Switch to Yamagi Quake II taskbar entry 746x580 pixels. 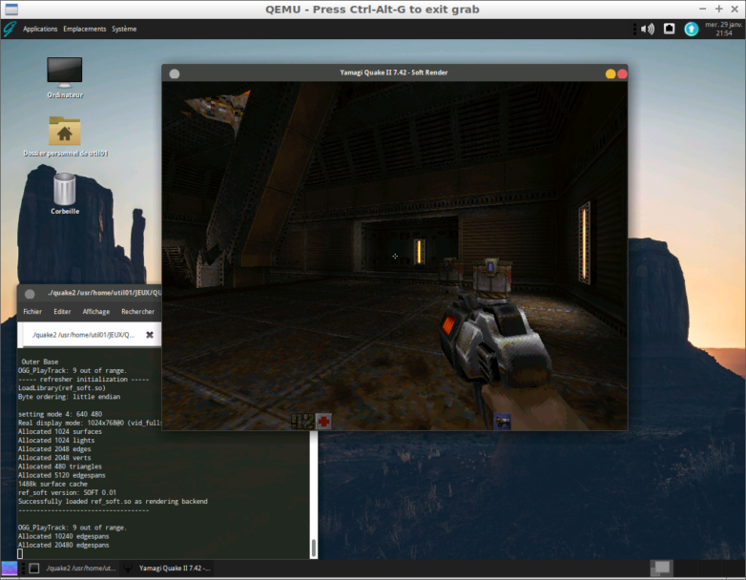[167, 569]
